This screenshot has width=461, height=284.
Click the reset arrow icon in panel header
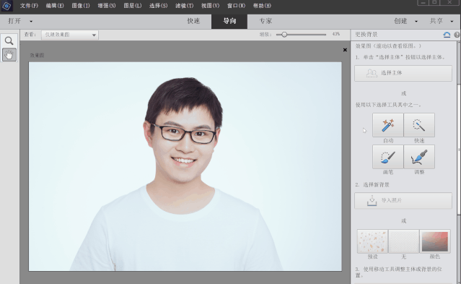(x=447, y=35)
